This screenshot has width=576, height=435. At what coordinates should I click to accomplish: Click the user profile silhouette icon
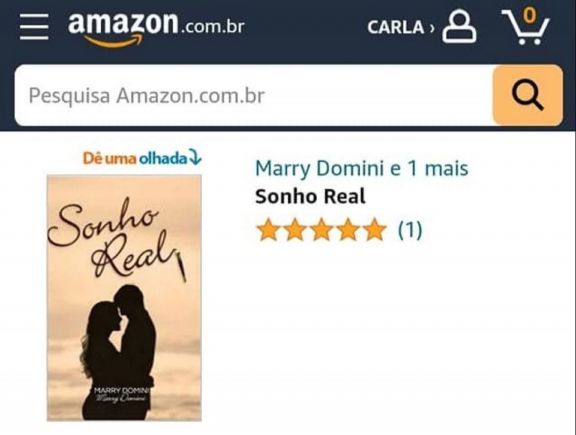459,26
